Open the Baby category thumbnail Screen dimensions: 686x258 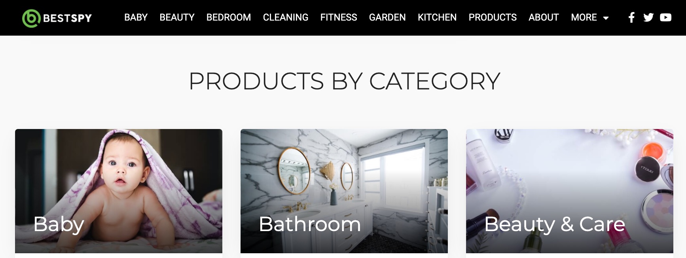pos(119,191)
